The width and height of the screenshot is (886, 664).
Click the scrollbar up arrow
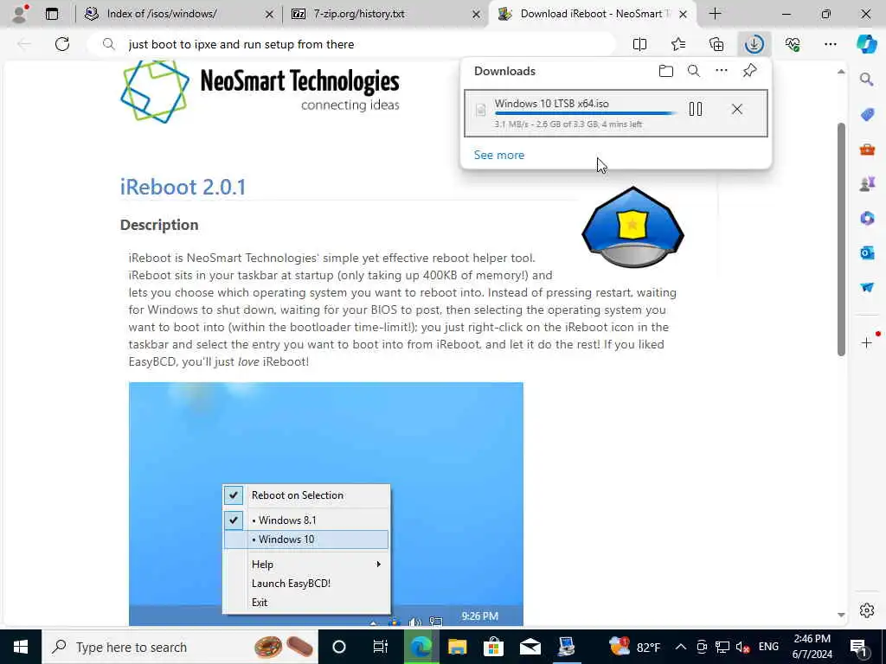click(841, 71)
